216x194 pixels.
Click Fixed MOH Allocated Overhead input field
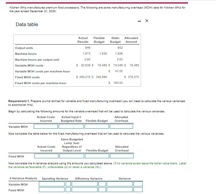pyautogui.click(x=122, y=156)
